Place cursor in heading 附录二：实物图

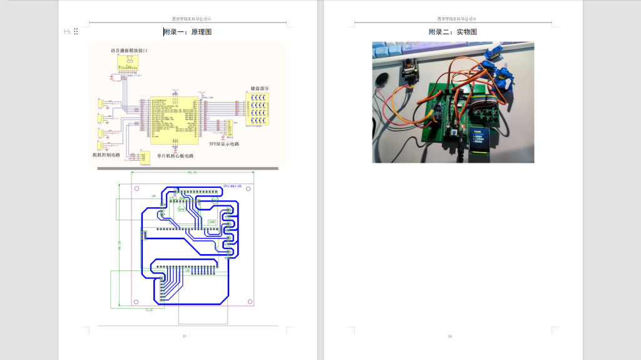pos(453,32)
